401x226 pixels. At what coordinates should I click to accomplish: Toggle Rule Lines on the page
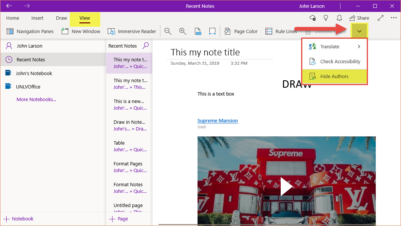click(x=281, y=32)
